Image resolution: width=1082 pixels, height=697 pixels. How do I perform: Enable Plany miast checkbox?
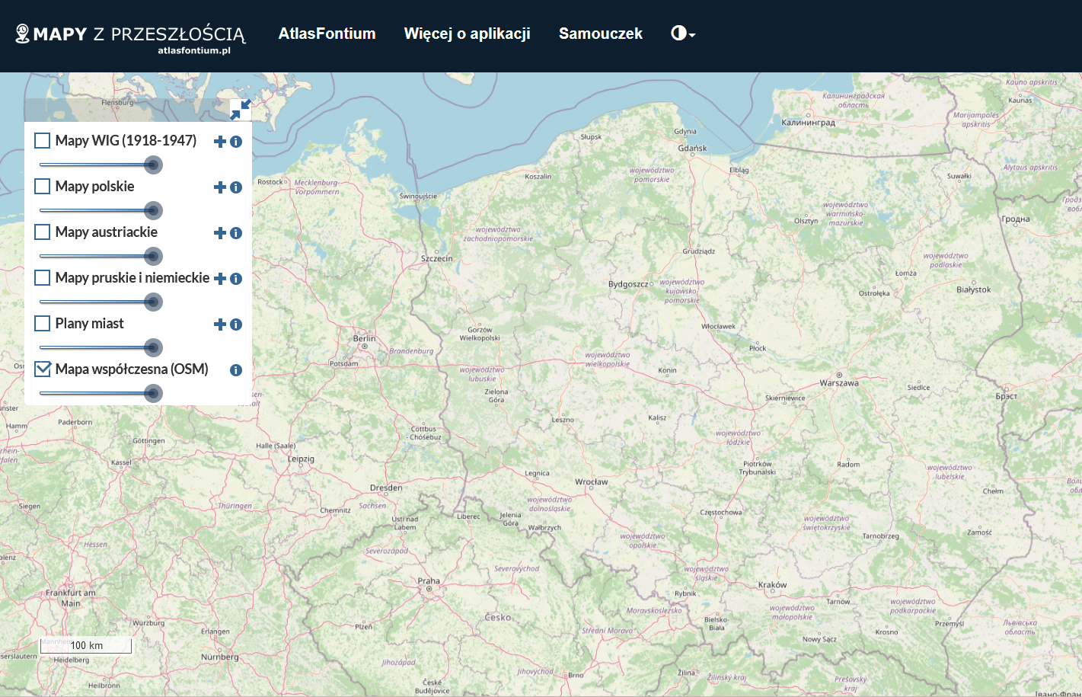(x=43, y=324)
